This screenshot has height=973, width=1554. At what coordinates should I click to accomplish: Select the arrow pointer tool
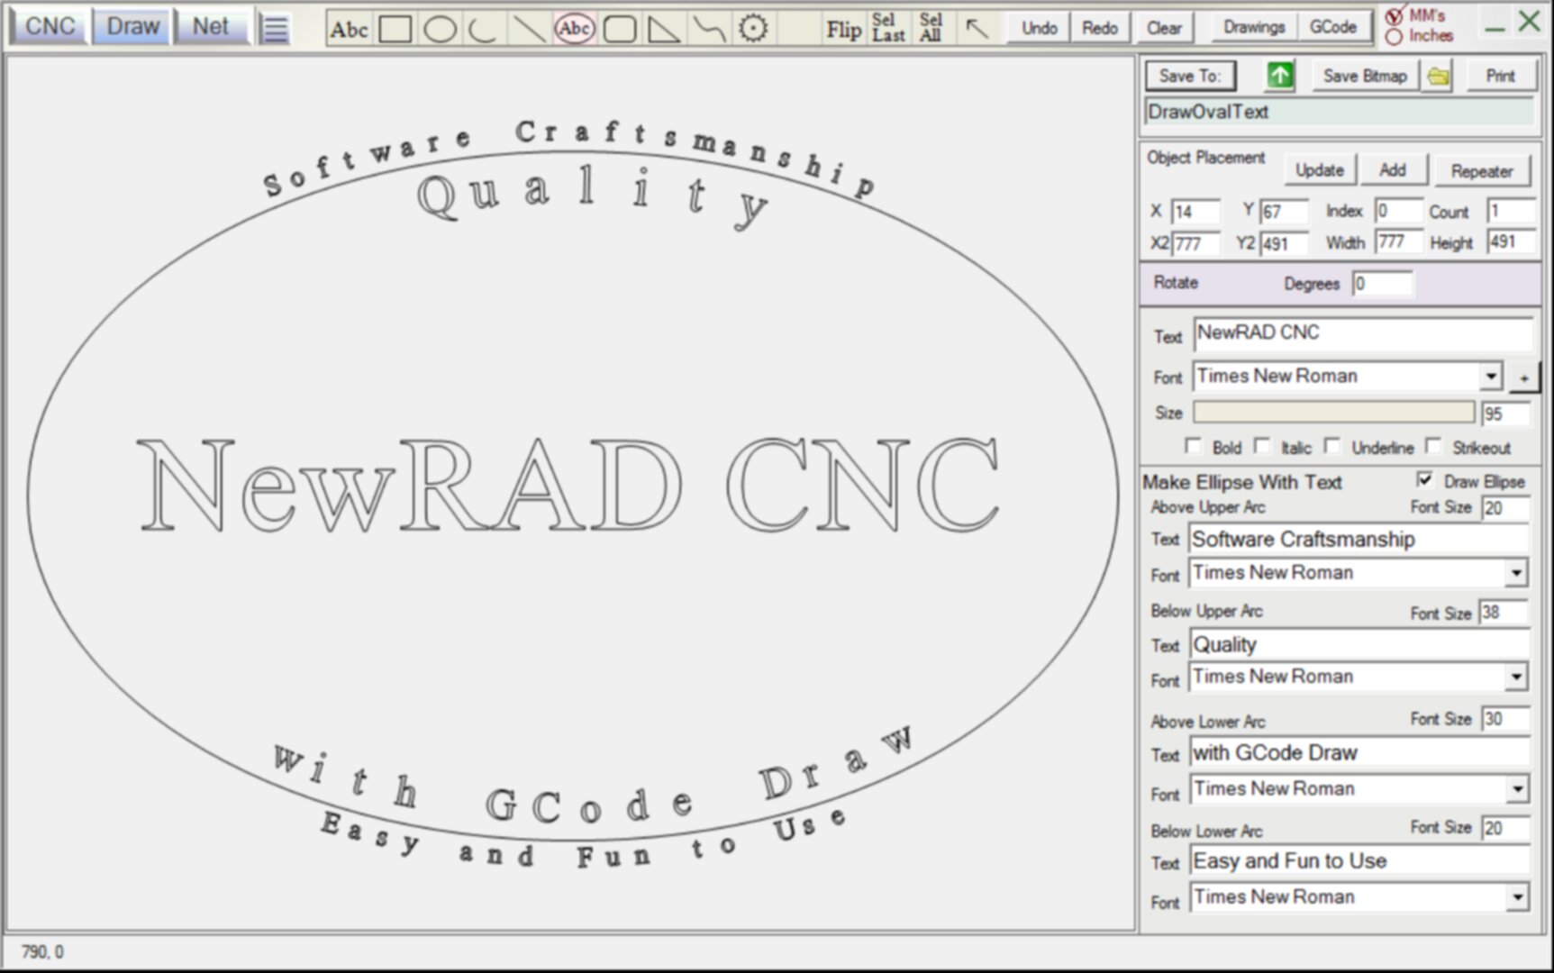click(977, 29)
